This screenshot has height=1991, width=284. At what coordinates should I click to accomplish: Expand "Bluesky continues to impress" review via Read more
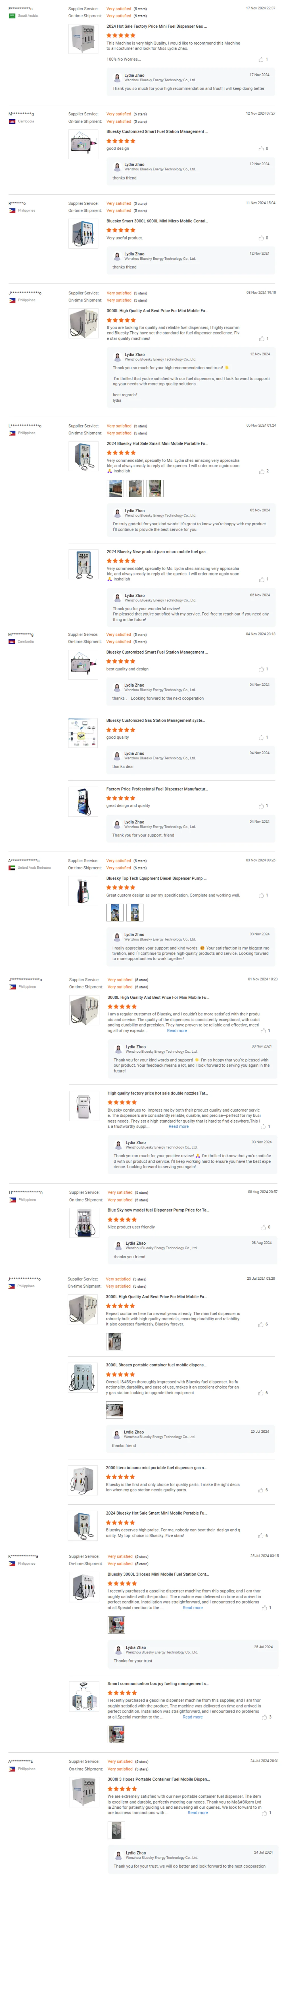click(x=178, y=1126)
